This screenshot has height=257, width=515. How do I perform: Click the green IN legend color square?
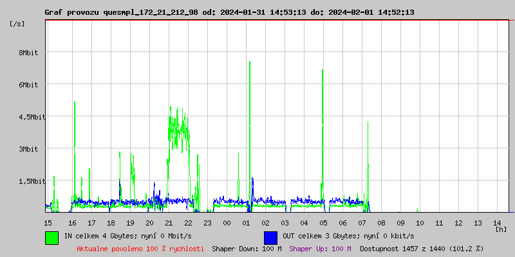coord(51,237)
